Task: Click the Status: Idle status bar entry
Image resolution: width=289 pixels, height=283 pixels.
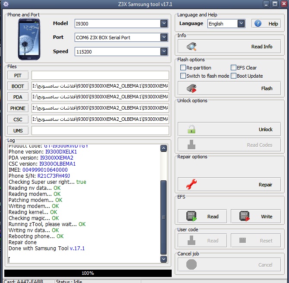Action: click(x=69, y=281)
